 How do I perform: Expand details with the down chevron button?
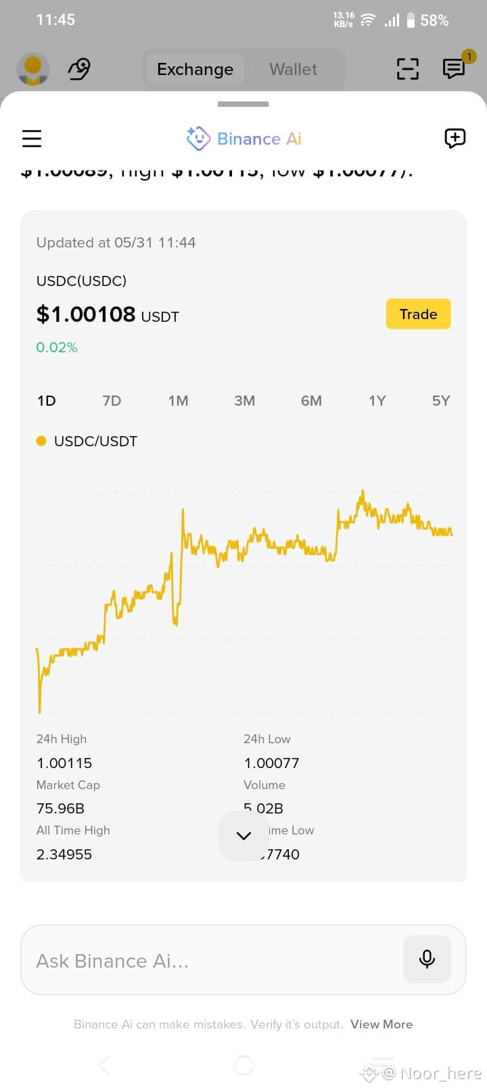click(243, 836)
